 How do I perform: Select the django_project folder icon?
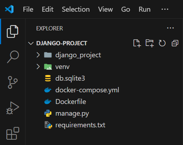pyautogui.click(x=48, y=55)
